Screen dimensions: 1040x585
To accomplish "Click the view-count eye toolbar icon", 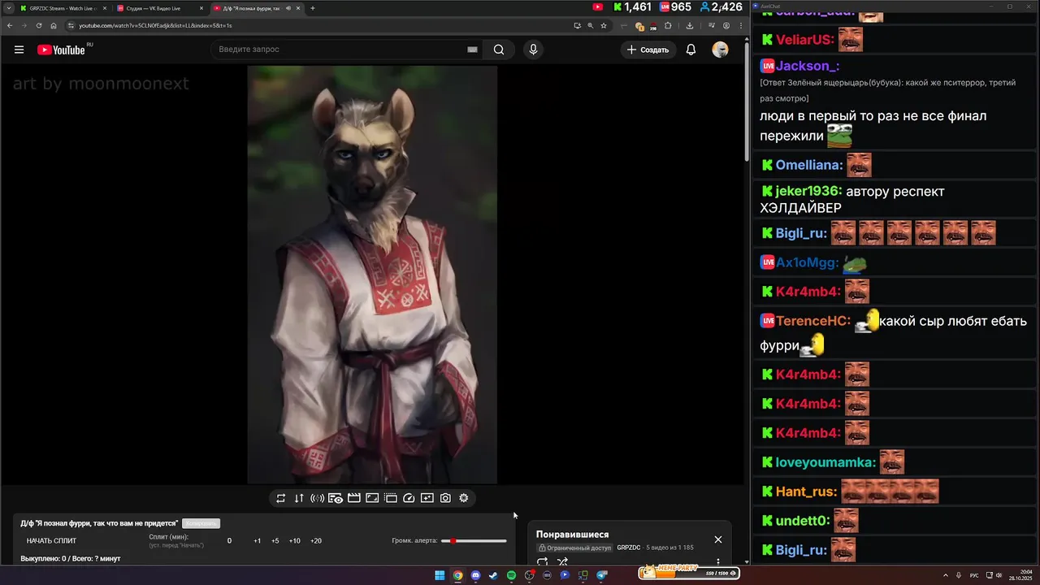I will (336, 498).
